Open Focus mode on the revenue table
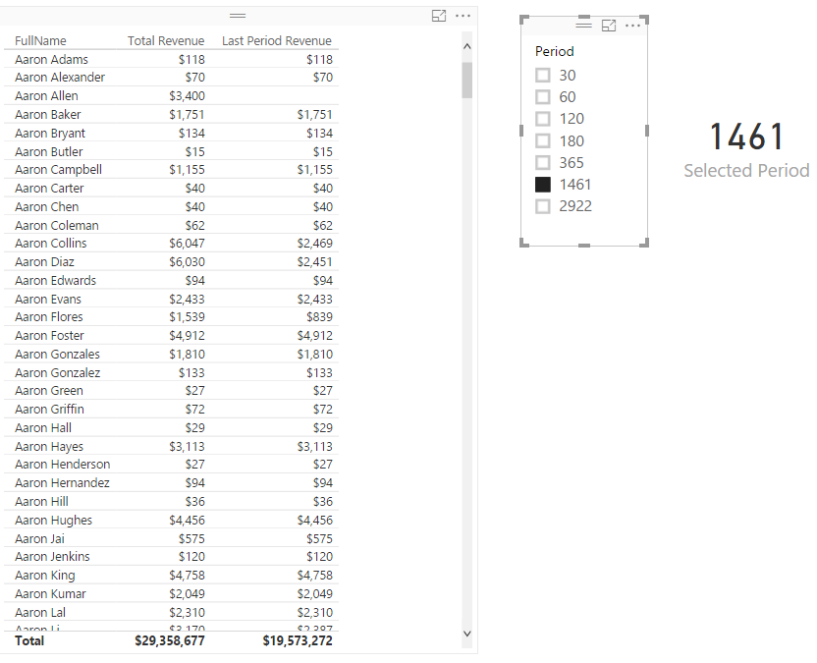817x663 pixels. 439,16
